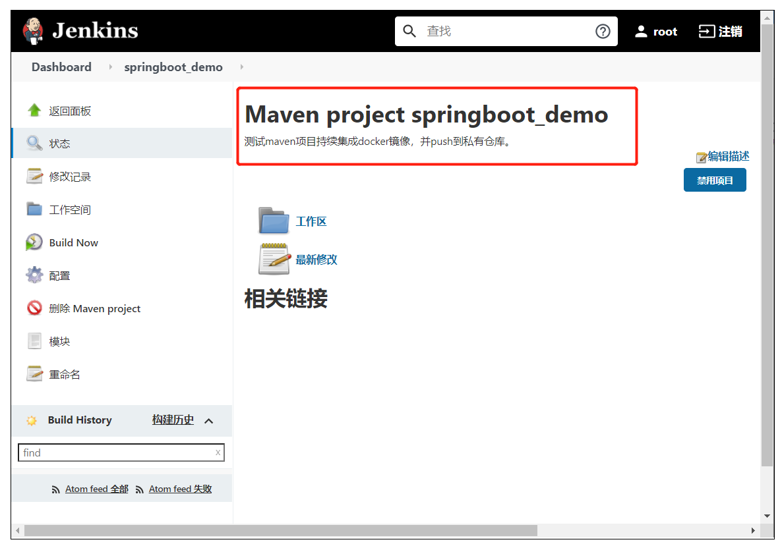
Task: Open 最新修改 via its notepad icon
Action: click(x=274, y=258)
